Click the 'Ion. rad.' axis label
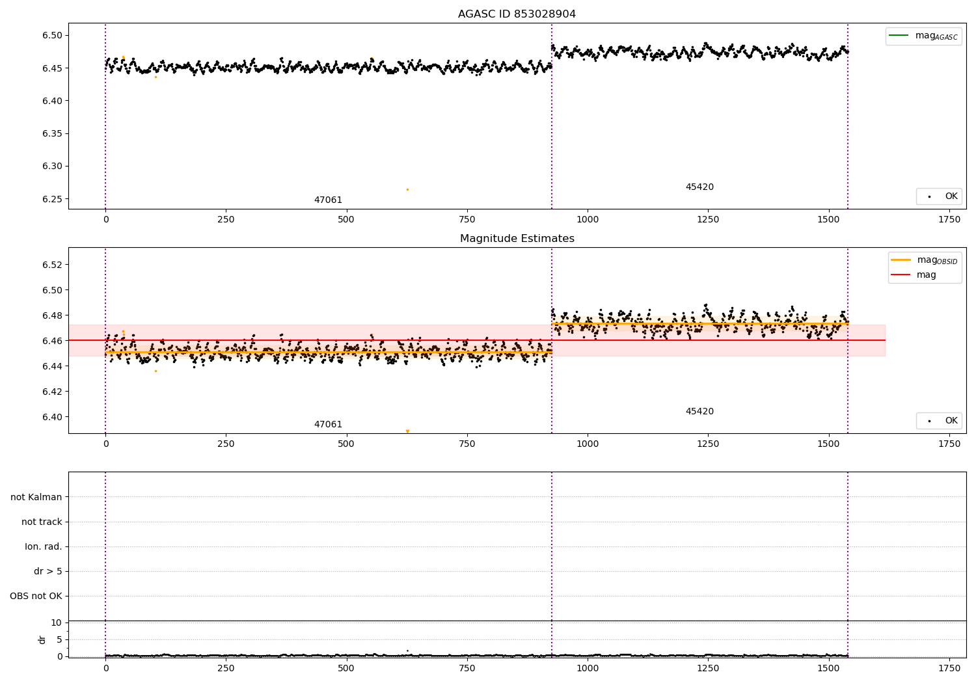 click(44, 547)
